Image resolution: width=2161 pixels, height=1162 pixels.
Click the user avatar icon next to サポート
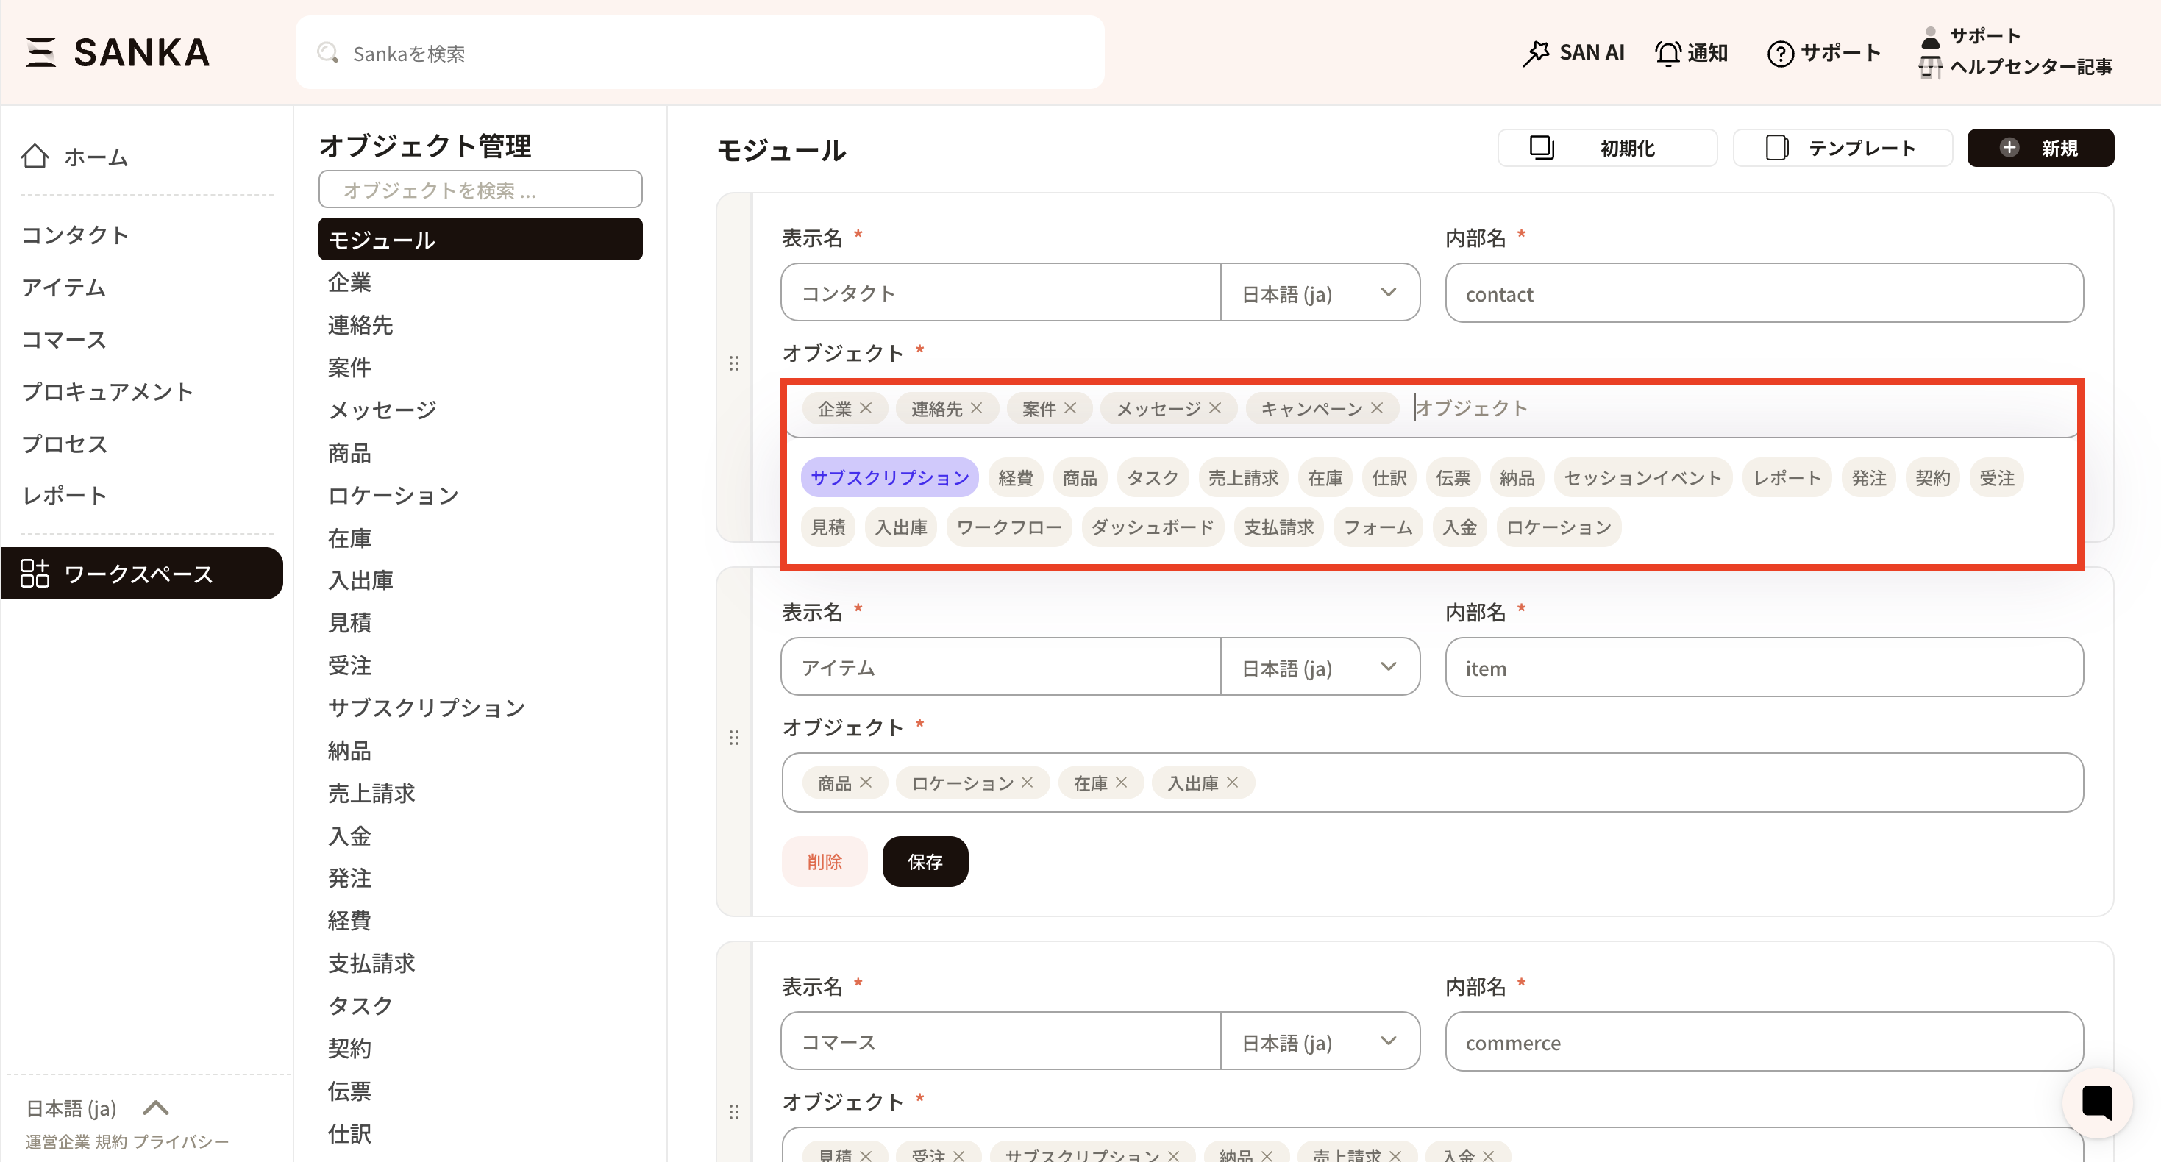tap(1930, 37)
